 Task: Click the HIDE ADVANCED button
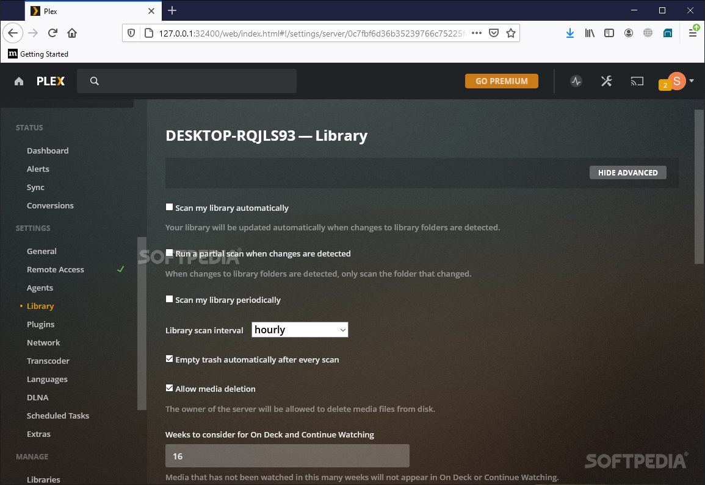click(x=627, y=172)
